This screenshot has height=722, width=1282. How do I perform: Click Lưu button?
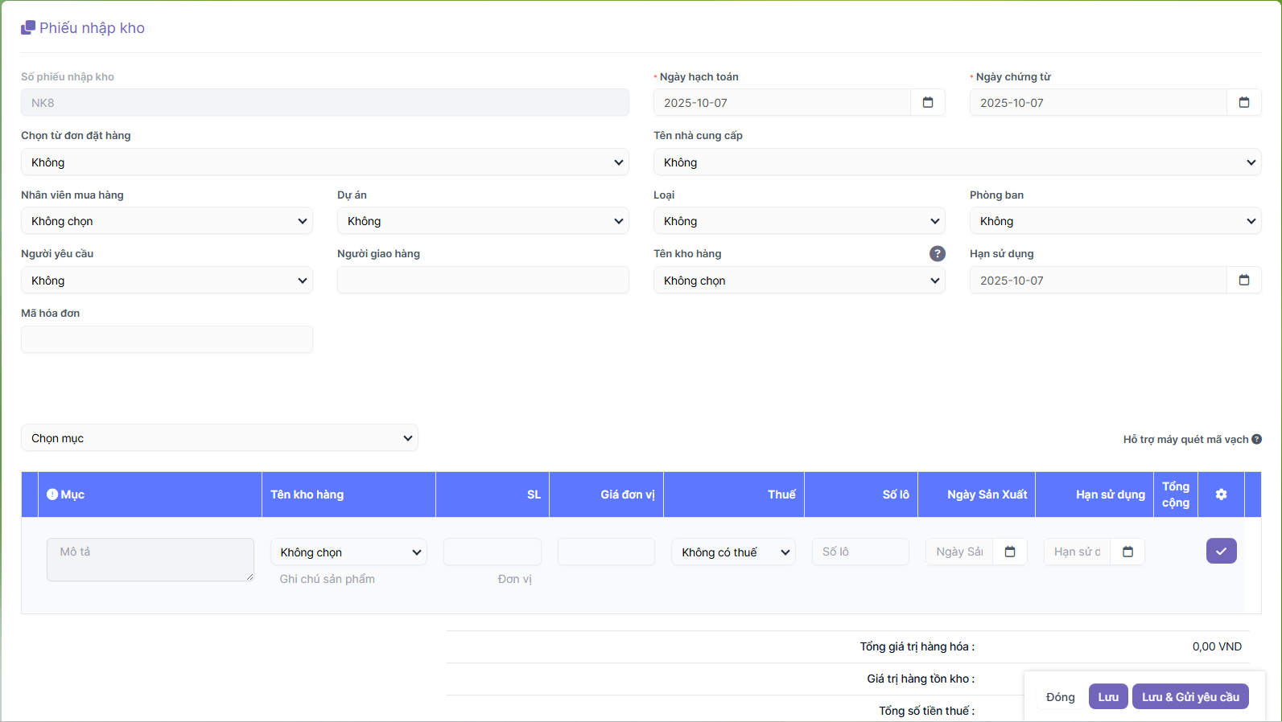coord(1107,697)
